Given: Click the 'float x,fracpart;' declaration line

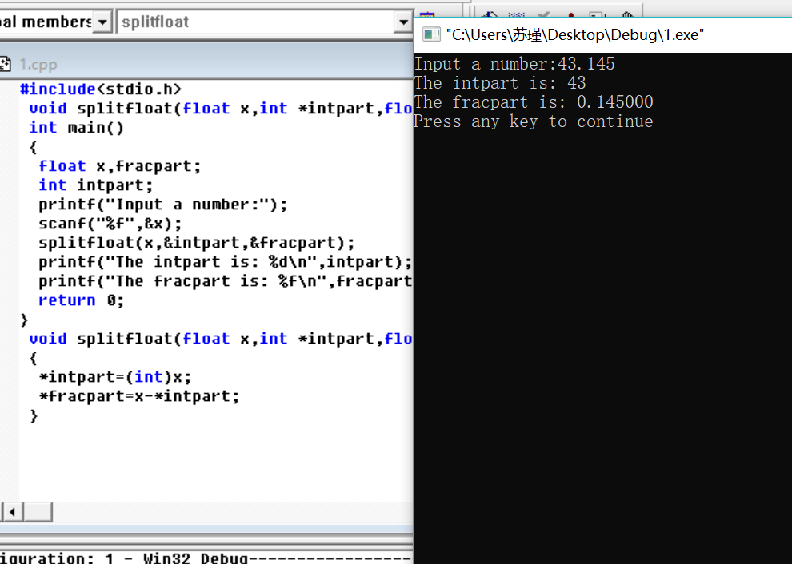Looking at the screenshot, I should pyautogui.click(x=120, y=166).
